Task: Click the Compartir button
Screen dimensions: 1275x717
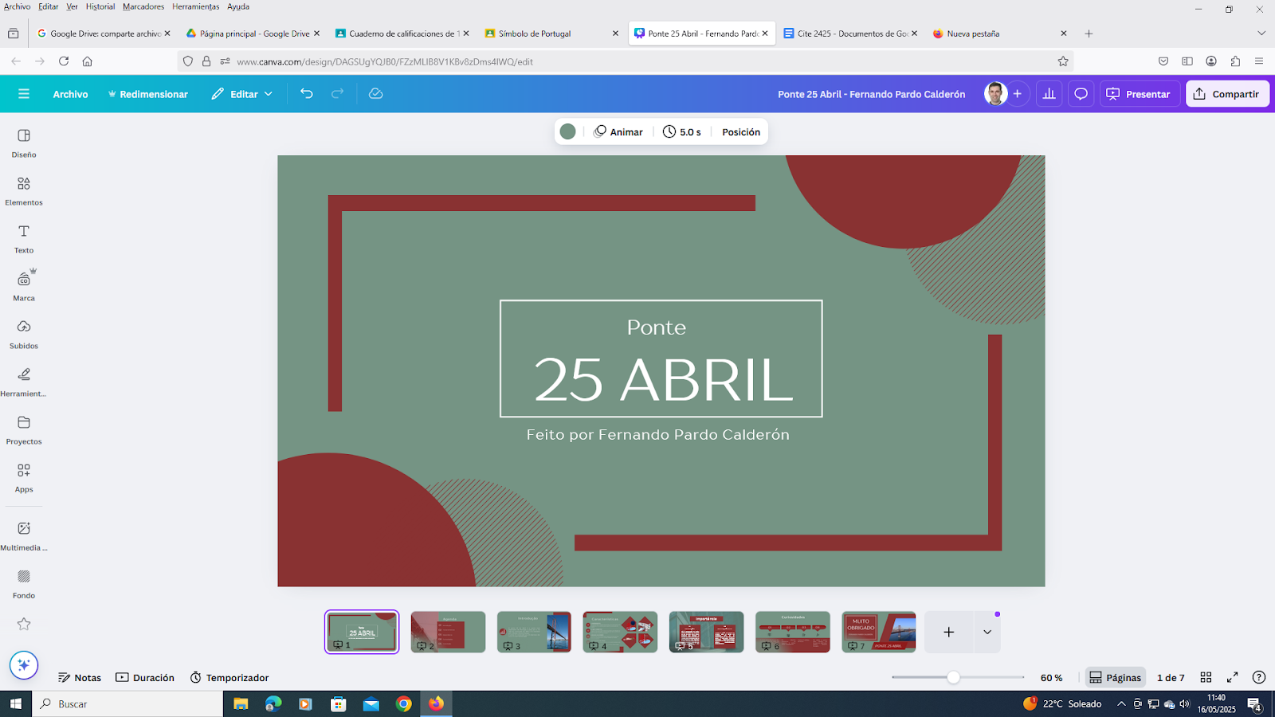Action: point(1227,94)
